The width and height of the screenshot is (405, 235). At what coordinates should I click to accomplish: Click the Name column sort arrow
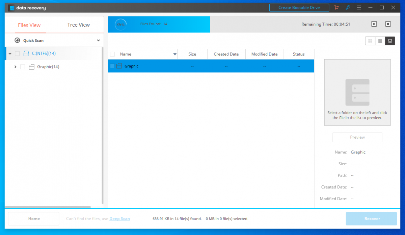(x=175, y=54)
